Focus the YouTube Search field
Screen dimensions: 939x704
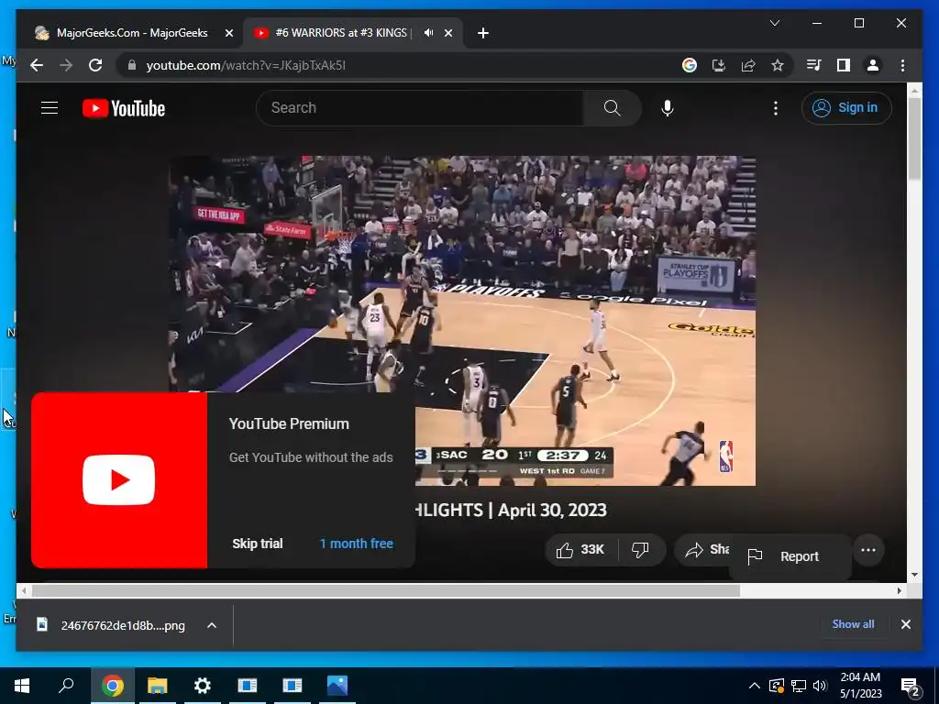(x=420, y=108)
